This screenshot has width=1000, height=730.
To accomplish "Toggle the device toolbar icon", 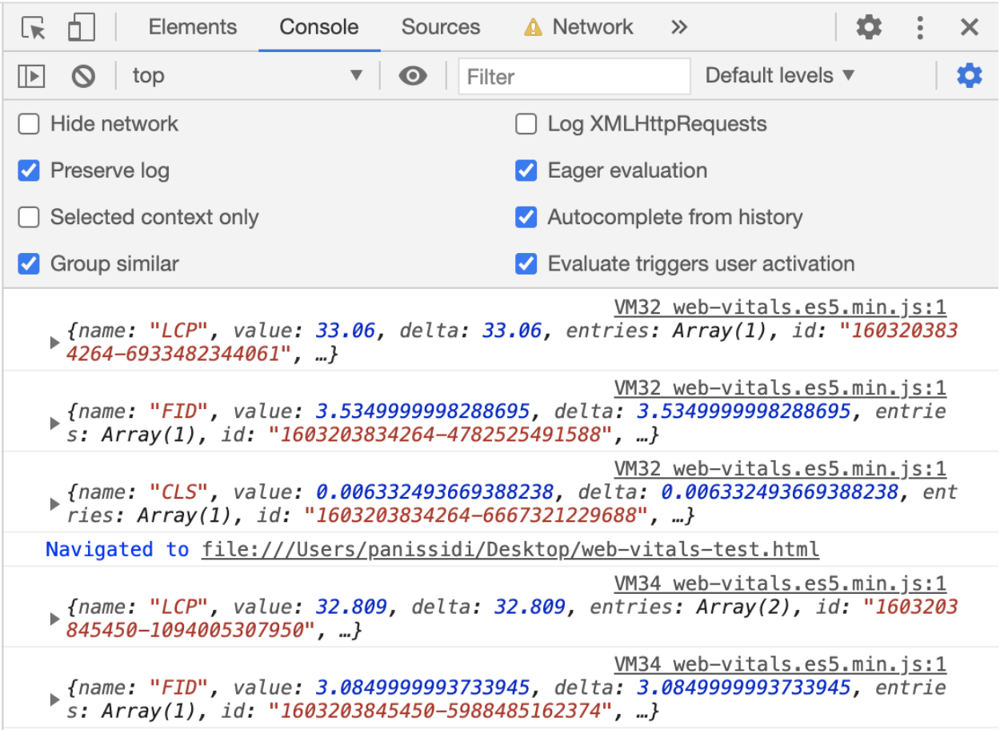I will 81,28.
